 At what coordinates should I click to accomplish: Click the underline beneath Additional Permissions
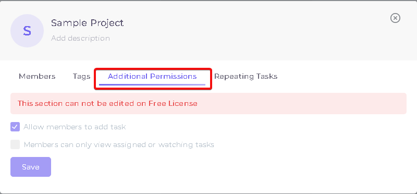[x=152, y=84]
